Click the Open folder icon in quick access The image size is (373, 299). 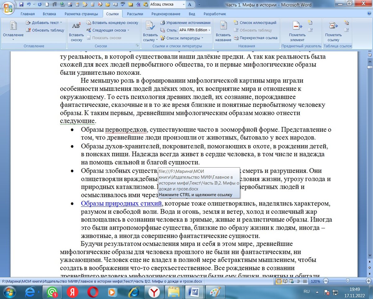pyautogui.click(x=108, y=5)
